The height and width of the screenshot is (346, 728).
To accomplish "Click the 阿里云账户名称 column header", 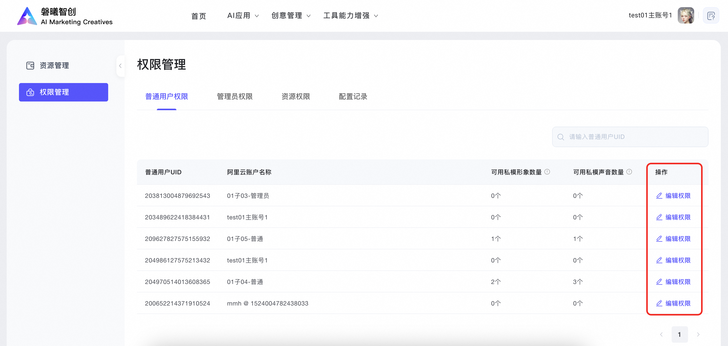I will coord(249,172).
